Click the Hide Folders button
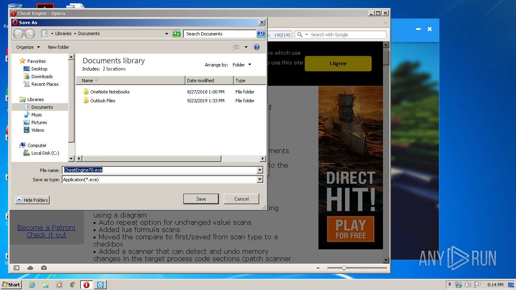Viewport: 516px width, 290px height. tap(32, 200)
